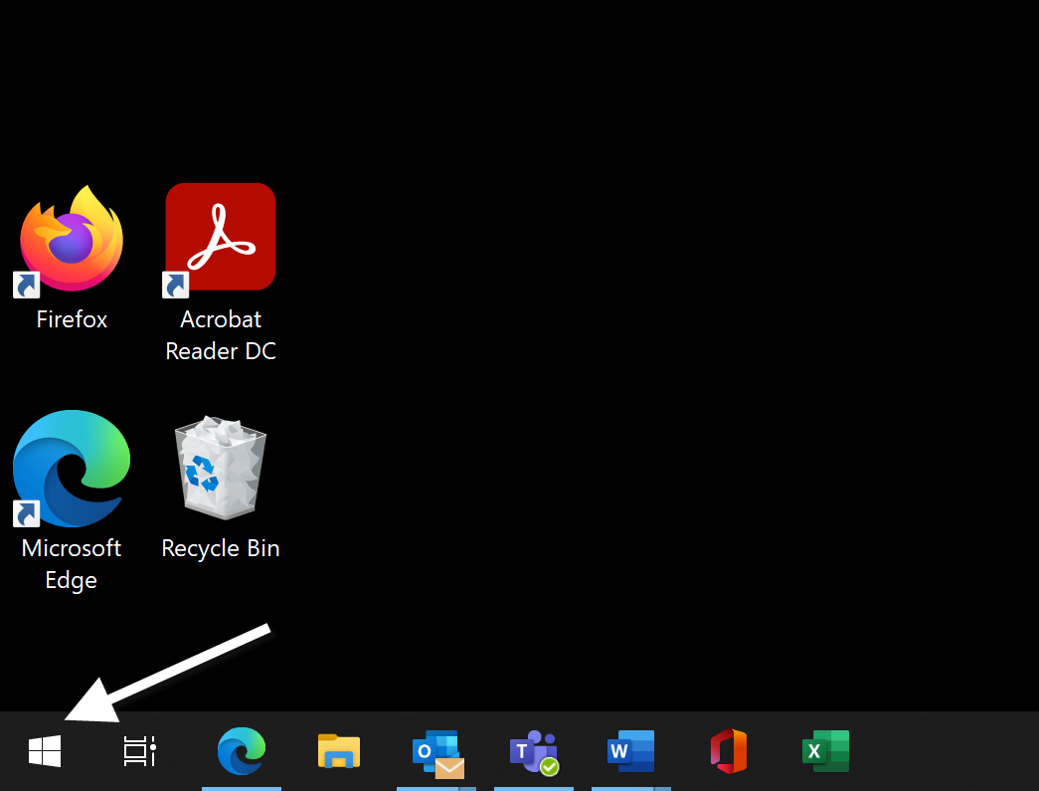Click the 'Microsoft Edge' desktop label text

[x=71, y=564]
